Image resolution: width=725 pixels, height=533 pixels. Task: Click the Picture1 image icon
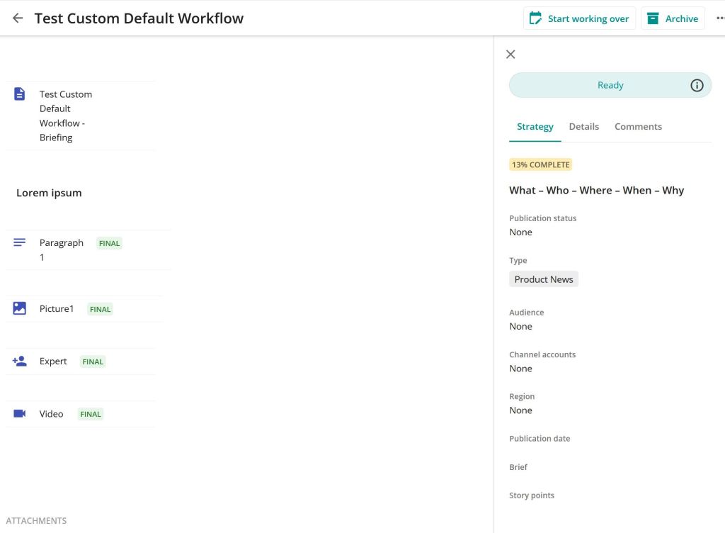pyautogui.click(x=20, y=308)
